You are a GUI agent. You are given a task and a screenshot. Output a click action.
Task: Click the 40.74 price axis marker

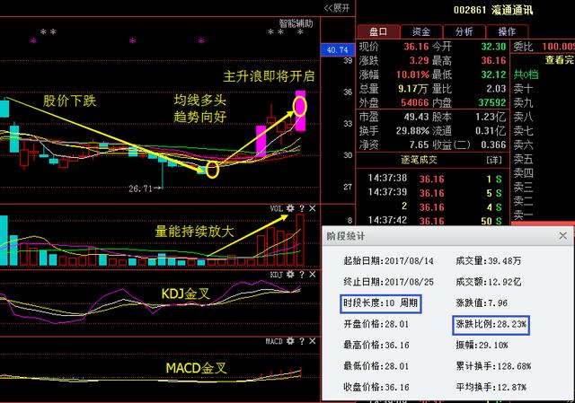tap(339, 49)
